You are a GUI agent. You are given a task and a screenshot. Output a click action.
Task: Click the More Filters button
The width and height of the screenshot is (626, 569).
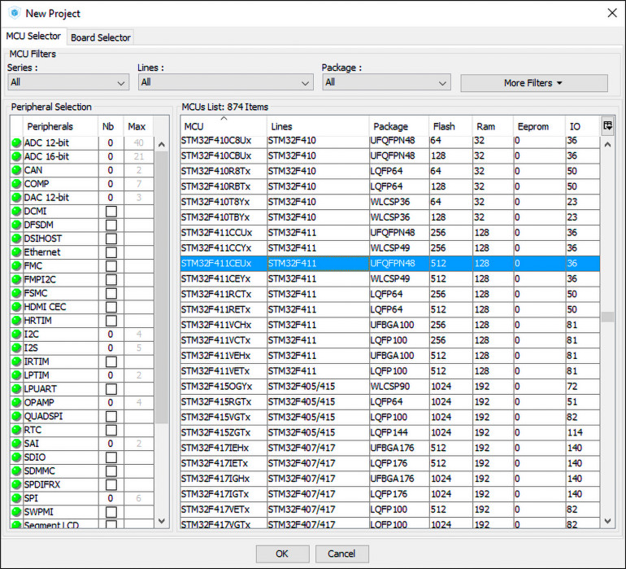click(x=533, y=83)
